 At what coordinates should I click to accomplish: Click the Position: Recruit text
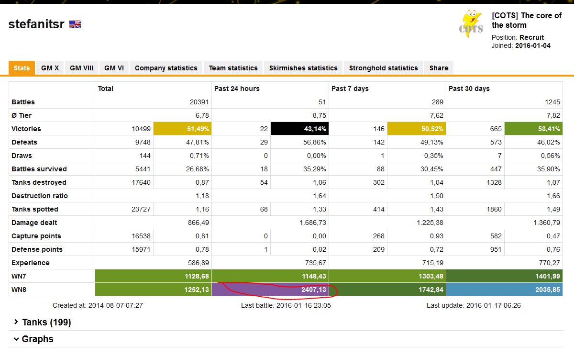(518, 37)
